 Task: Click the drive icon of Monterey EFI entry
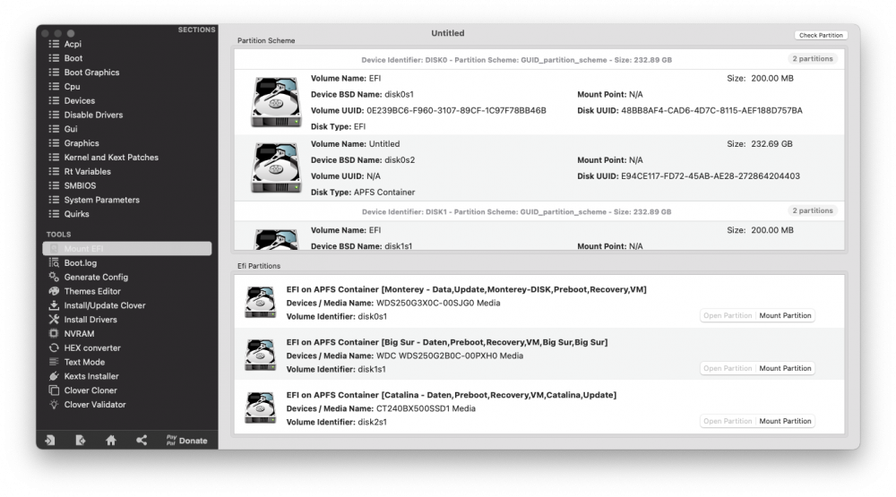coord(261,302)
